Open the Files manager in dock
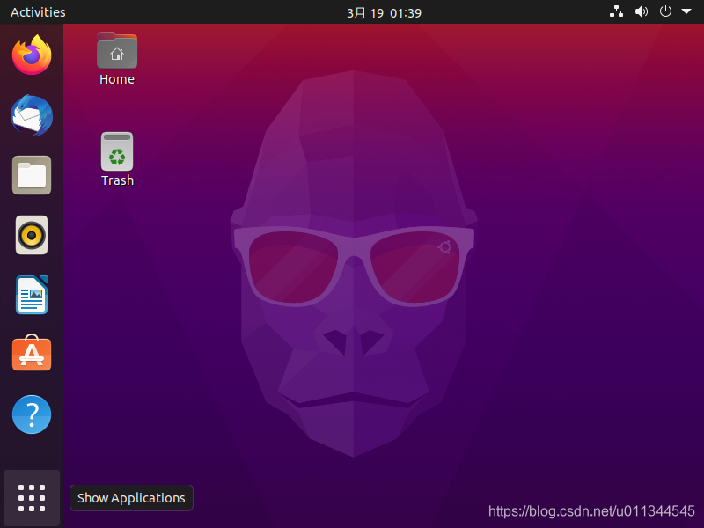 click(32, 175)
